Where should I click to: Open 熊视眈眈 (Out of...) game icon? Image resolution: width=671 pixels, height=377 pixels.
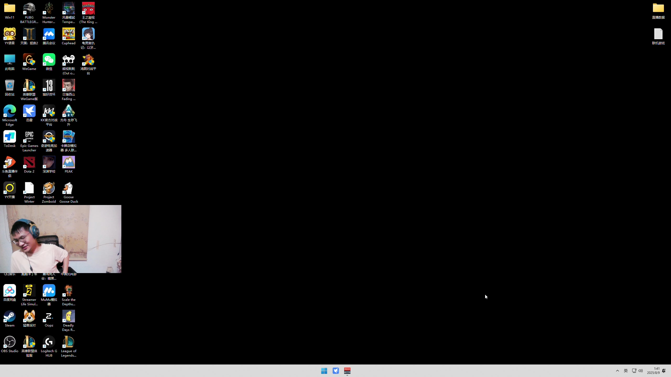pos(69,64)
